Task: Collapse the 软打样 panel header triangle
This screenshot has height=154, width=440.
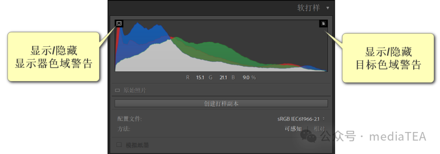Action: point(328,8)
